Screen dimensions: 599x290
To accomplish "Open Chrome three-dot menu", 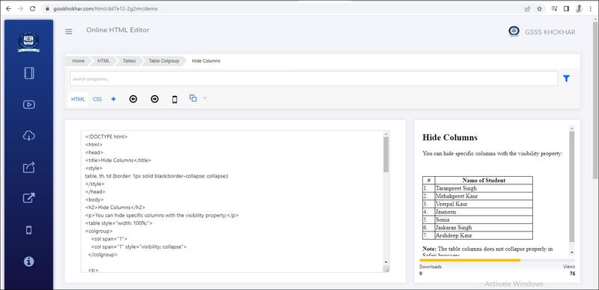I will tap(591, 8).
